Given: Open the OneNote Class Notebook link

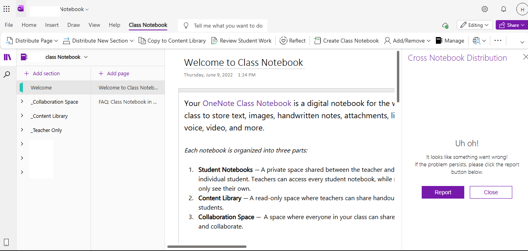Looking at the screenshot, I should pyautogui.click(x=247, y=103).
